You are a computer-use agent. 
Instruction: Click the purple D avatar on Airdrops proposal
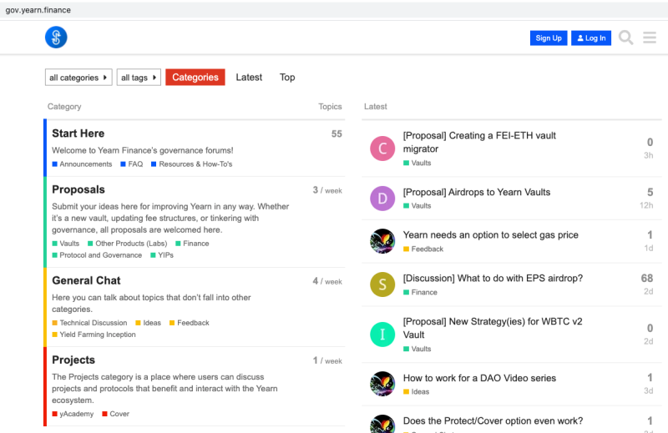[382, 199]
